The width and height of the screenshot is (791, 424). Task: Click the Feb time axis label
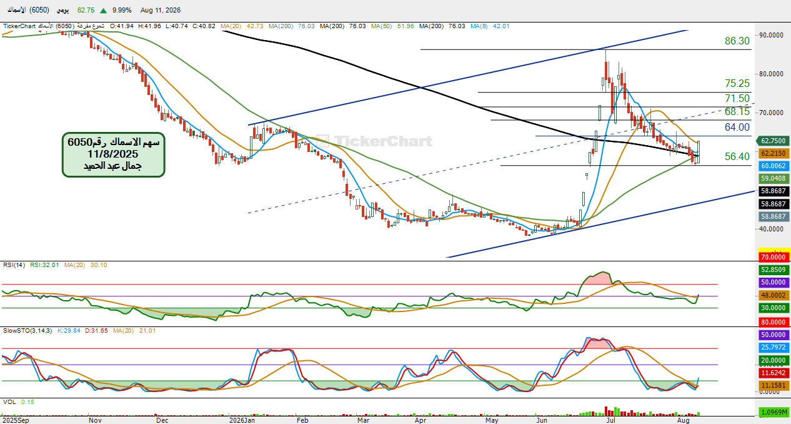click(x=302, y=421)
